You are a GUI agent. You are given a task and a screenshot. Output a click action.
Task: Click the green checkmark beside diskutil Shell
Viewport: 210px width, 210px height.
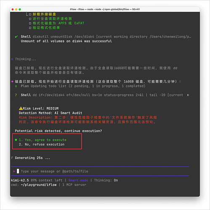pyautogui.click(x=16, y=37)
